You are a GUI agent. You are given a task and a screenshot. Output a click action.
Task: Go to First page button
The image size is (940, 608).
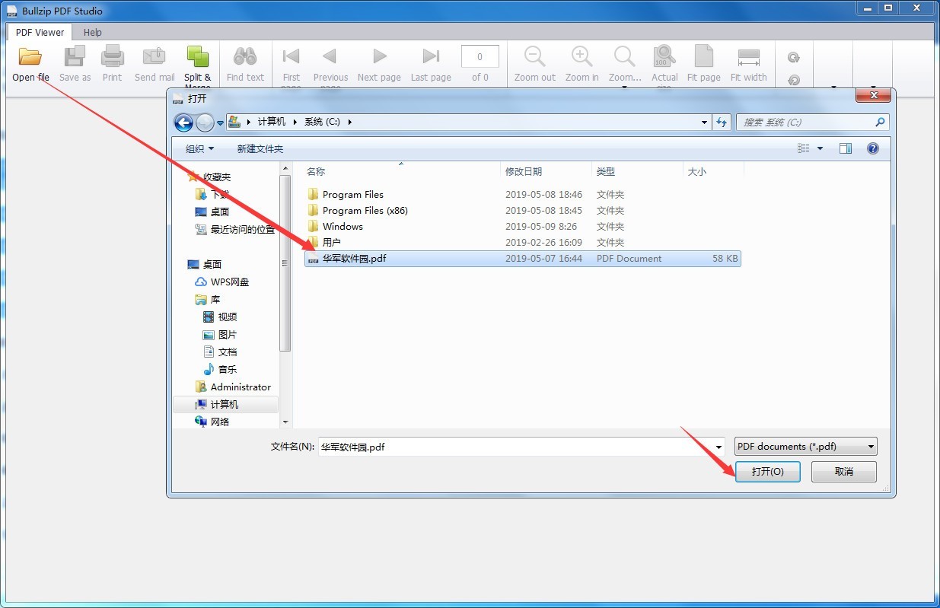[291, 56]
